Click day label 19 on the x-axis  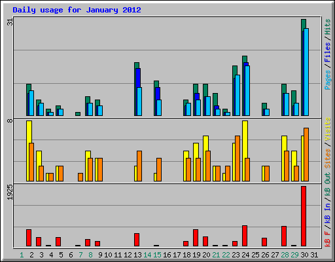pyautogui.click(x=196, y=255)
